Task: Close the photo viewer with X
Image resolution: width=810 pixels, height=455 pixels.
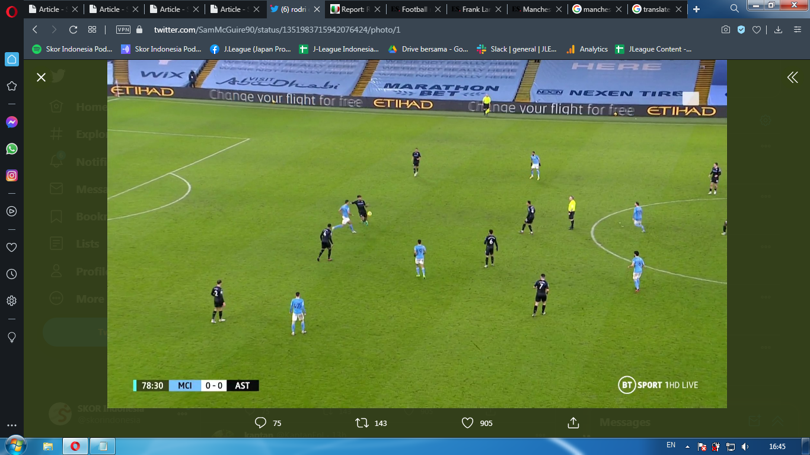Action: tap(41, 77)
